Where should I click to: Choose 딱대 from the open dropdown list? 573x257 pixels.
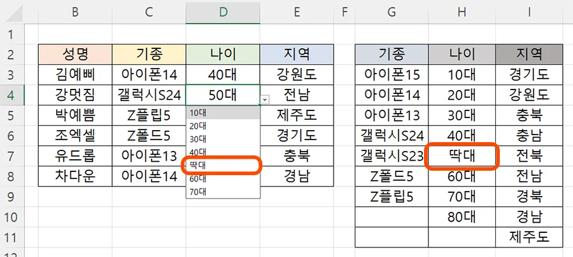click(223, 165)
